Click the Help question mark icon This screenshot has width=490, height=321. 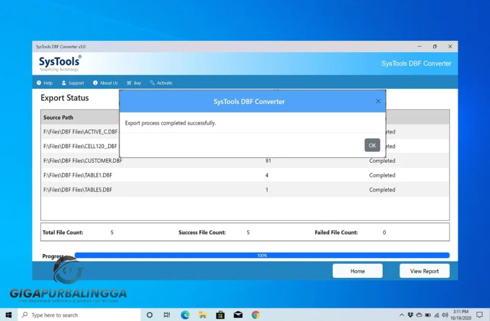point(39,83)
